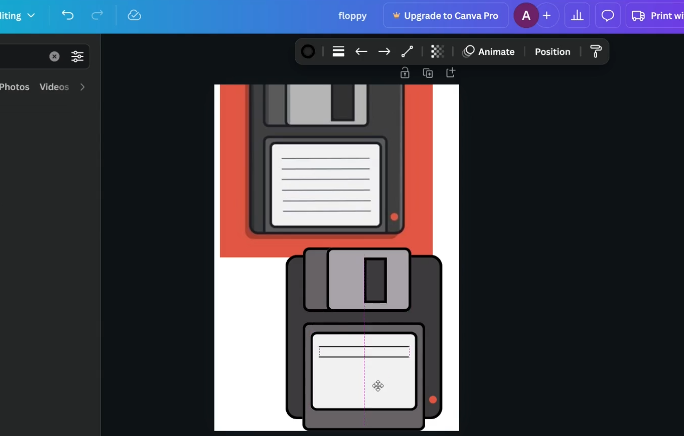Expand more media categories with the chevron
The width and height of the screenshot is (684, 436).
[82, 87]
